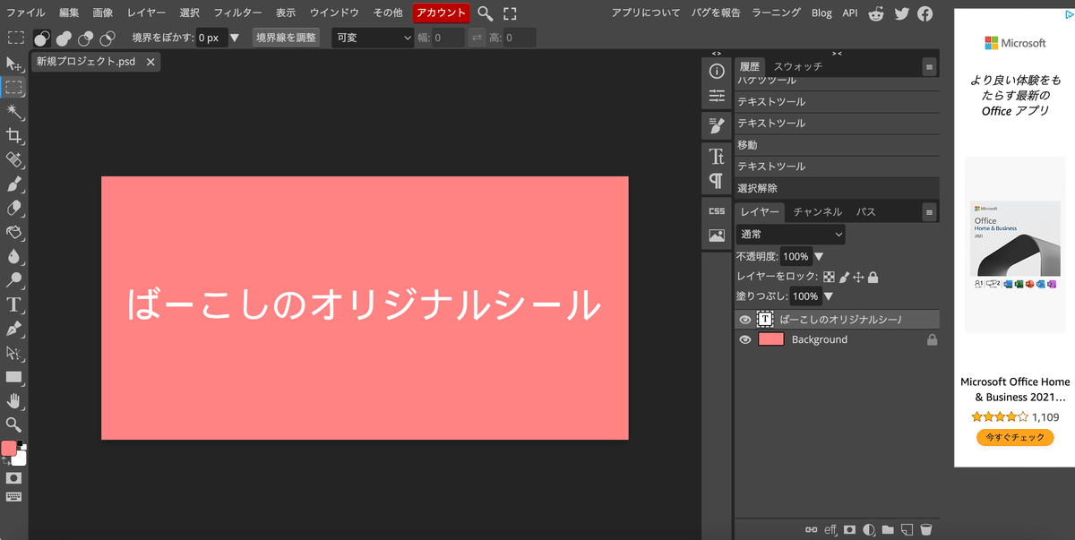The image size is (1075, 540).
Task: Set selection mode to subtract
Action: (85, 38)
